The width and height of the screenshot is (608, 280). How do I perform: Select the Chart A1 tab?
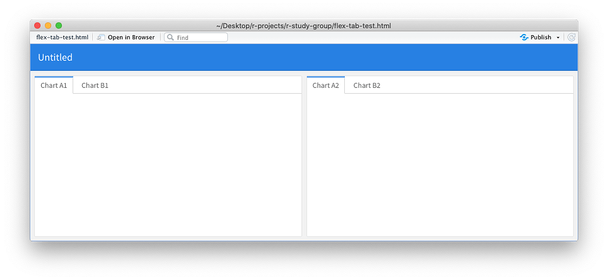click(54, 86)
